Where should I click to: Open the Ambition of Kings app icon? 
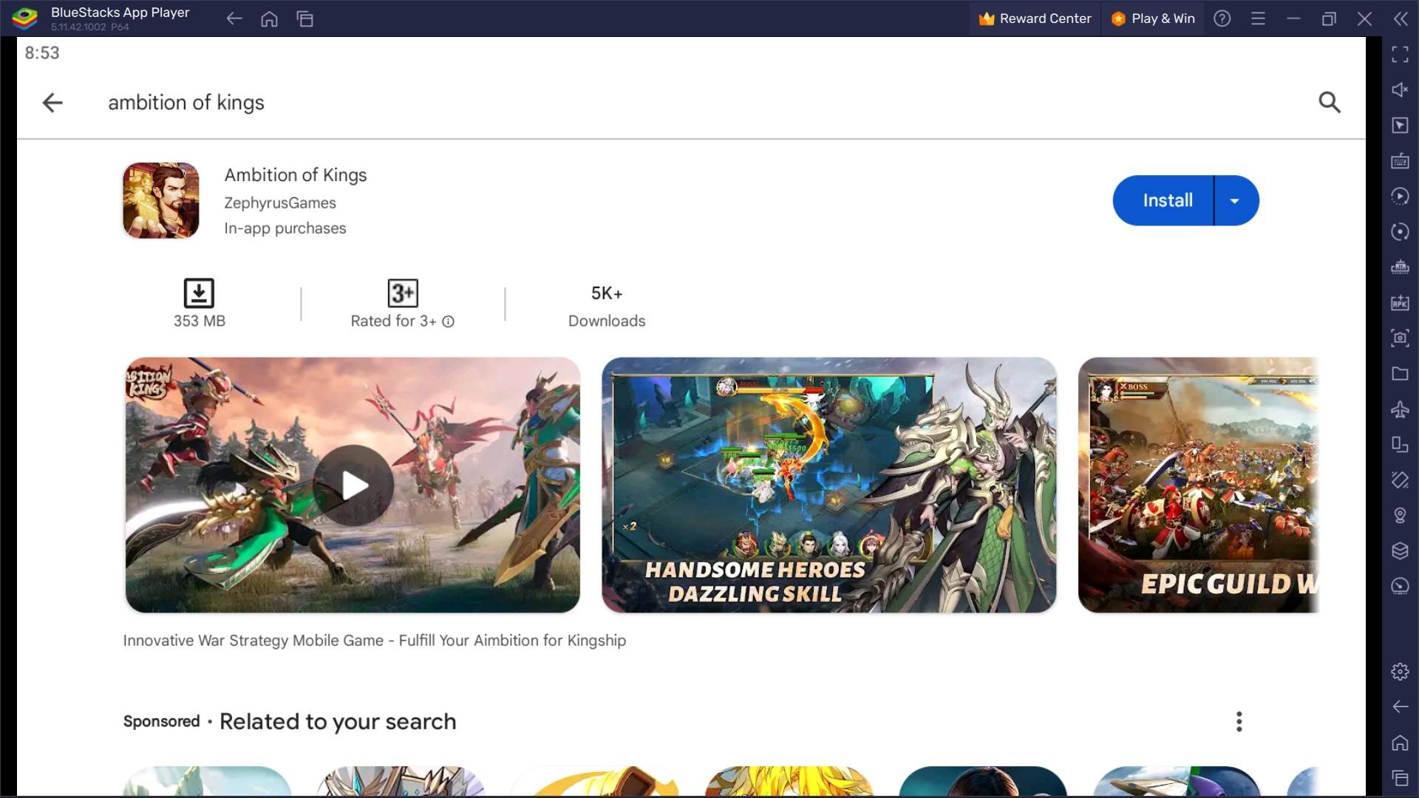pos(161,200)
